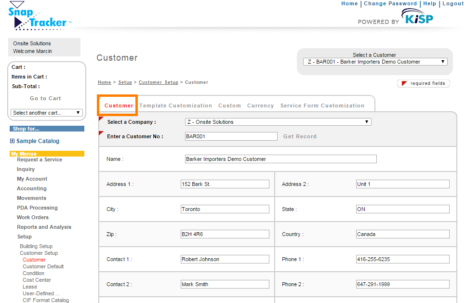
Task: Switch to the Template Customization tab
Action: (175, 105)
